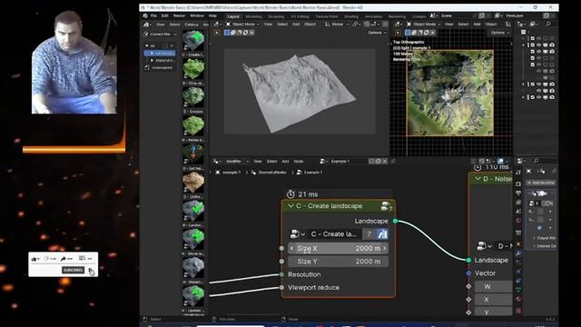Click the Blender logo in top bar
This screenshot has width=581, height=327.
tap(145, 16)
